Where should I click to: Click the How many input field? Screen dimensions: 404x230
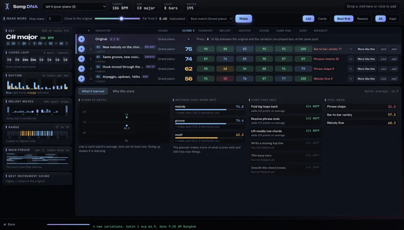[54, 19]
